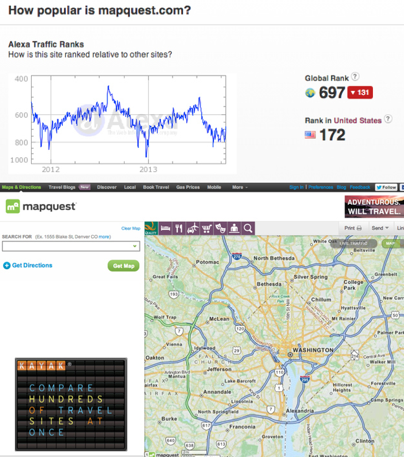Image resolution: width=404 pixels, height=457 pixels.
Task: Click the 'more' examples link
Action: [x=103, y=237]
